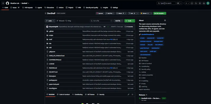The image size is (211, 104).
Task: Click divyanshujethi author avatar
Action: pyautogui.click(x=47, y=27)
